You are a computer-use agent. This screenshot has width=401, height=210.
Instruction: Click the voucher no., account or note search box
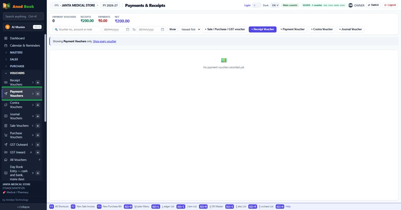click(76, 29)
